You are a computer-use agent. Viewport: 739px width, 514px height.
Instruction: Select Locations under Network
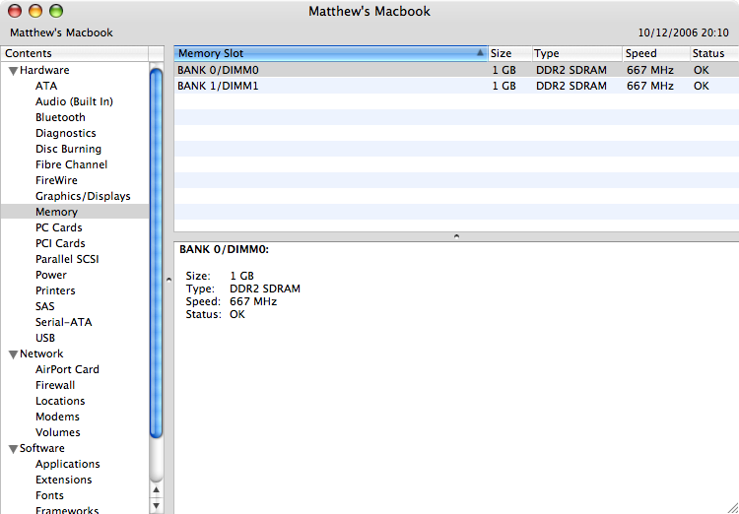60,401
